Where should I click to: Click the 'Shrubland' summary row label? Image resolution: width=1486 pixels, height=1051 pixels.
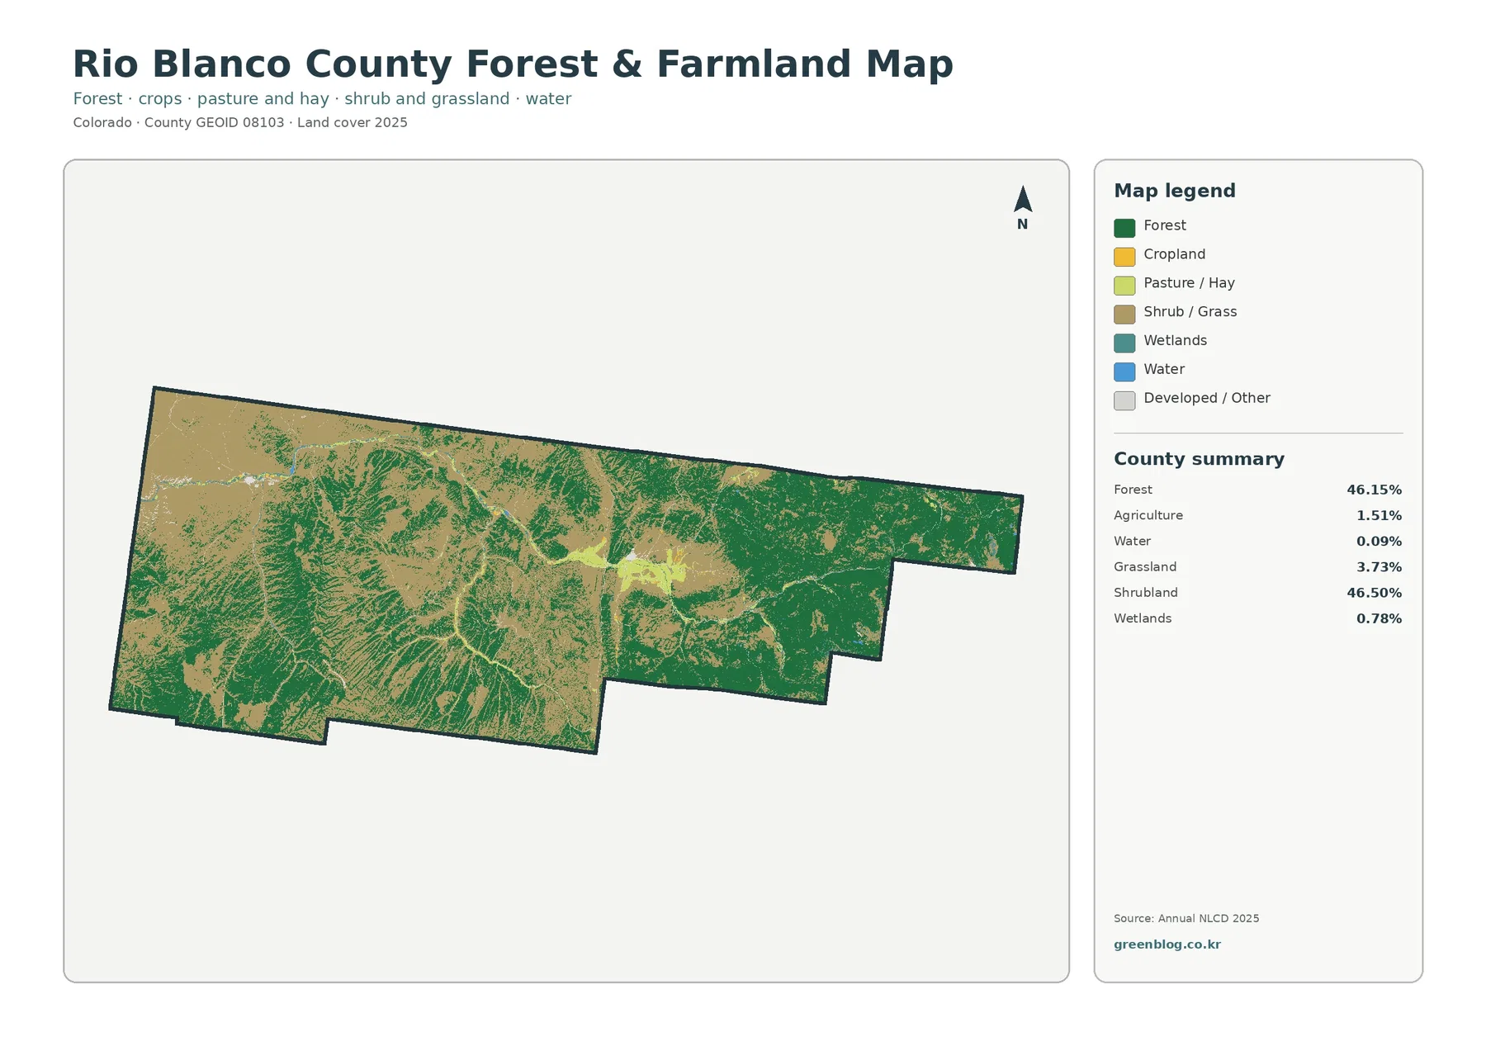(x=1145, y=593)
